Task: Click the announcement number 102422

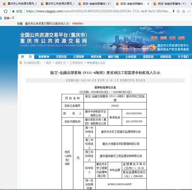Action: [x=115, y=106]
